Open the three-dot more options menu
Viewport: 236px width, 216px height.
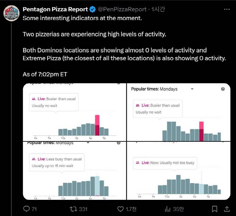pyautogui.click(x=227, y=9)
